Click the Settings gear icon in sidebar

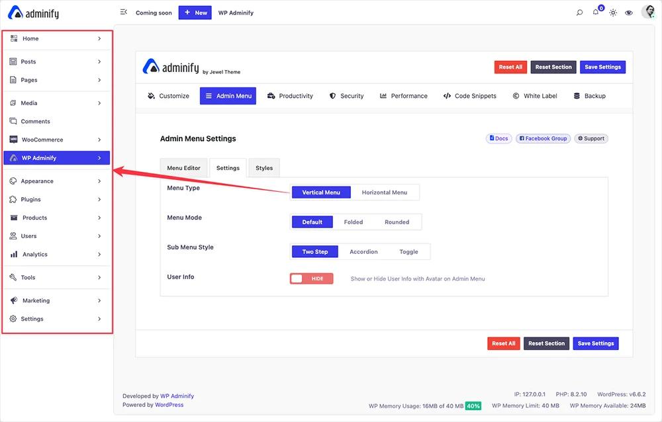point(13,319)
